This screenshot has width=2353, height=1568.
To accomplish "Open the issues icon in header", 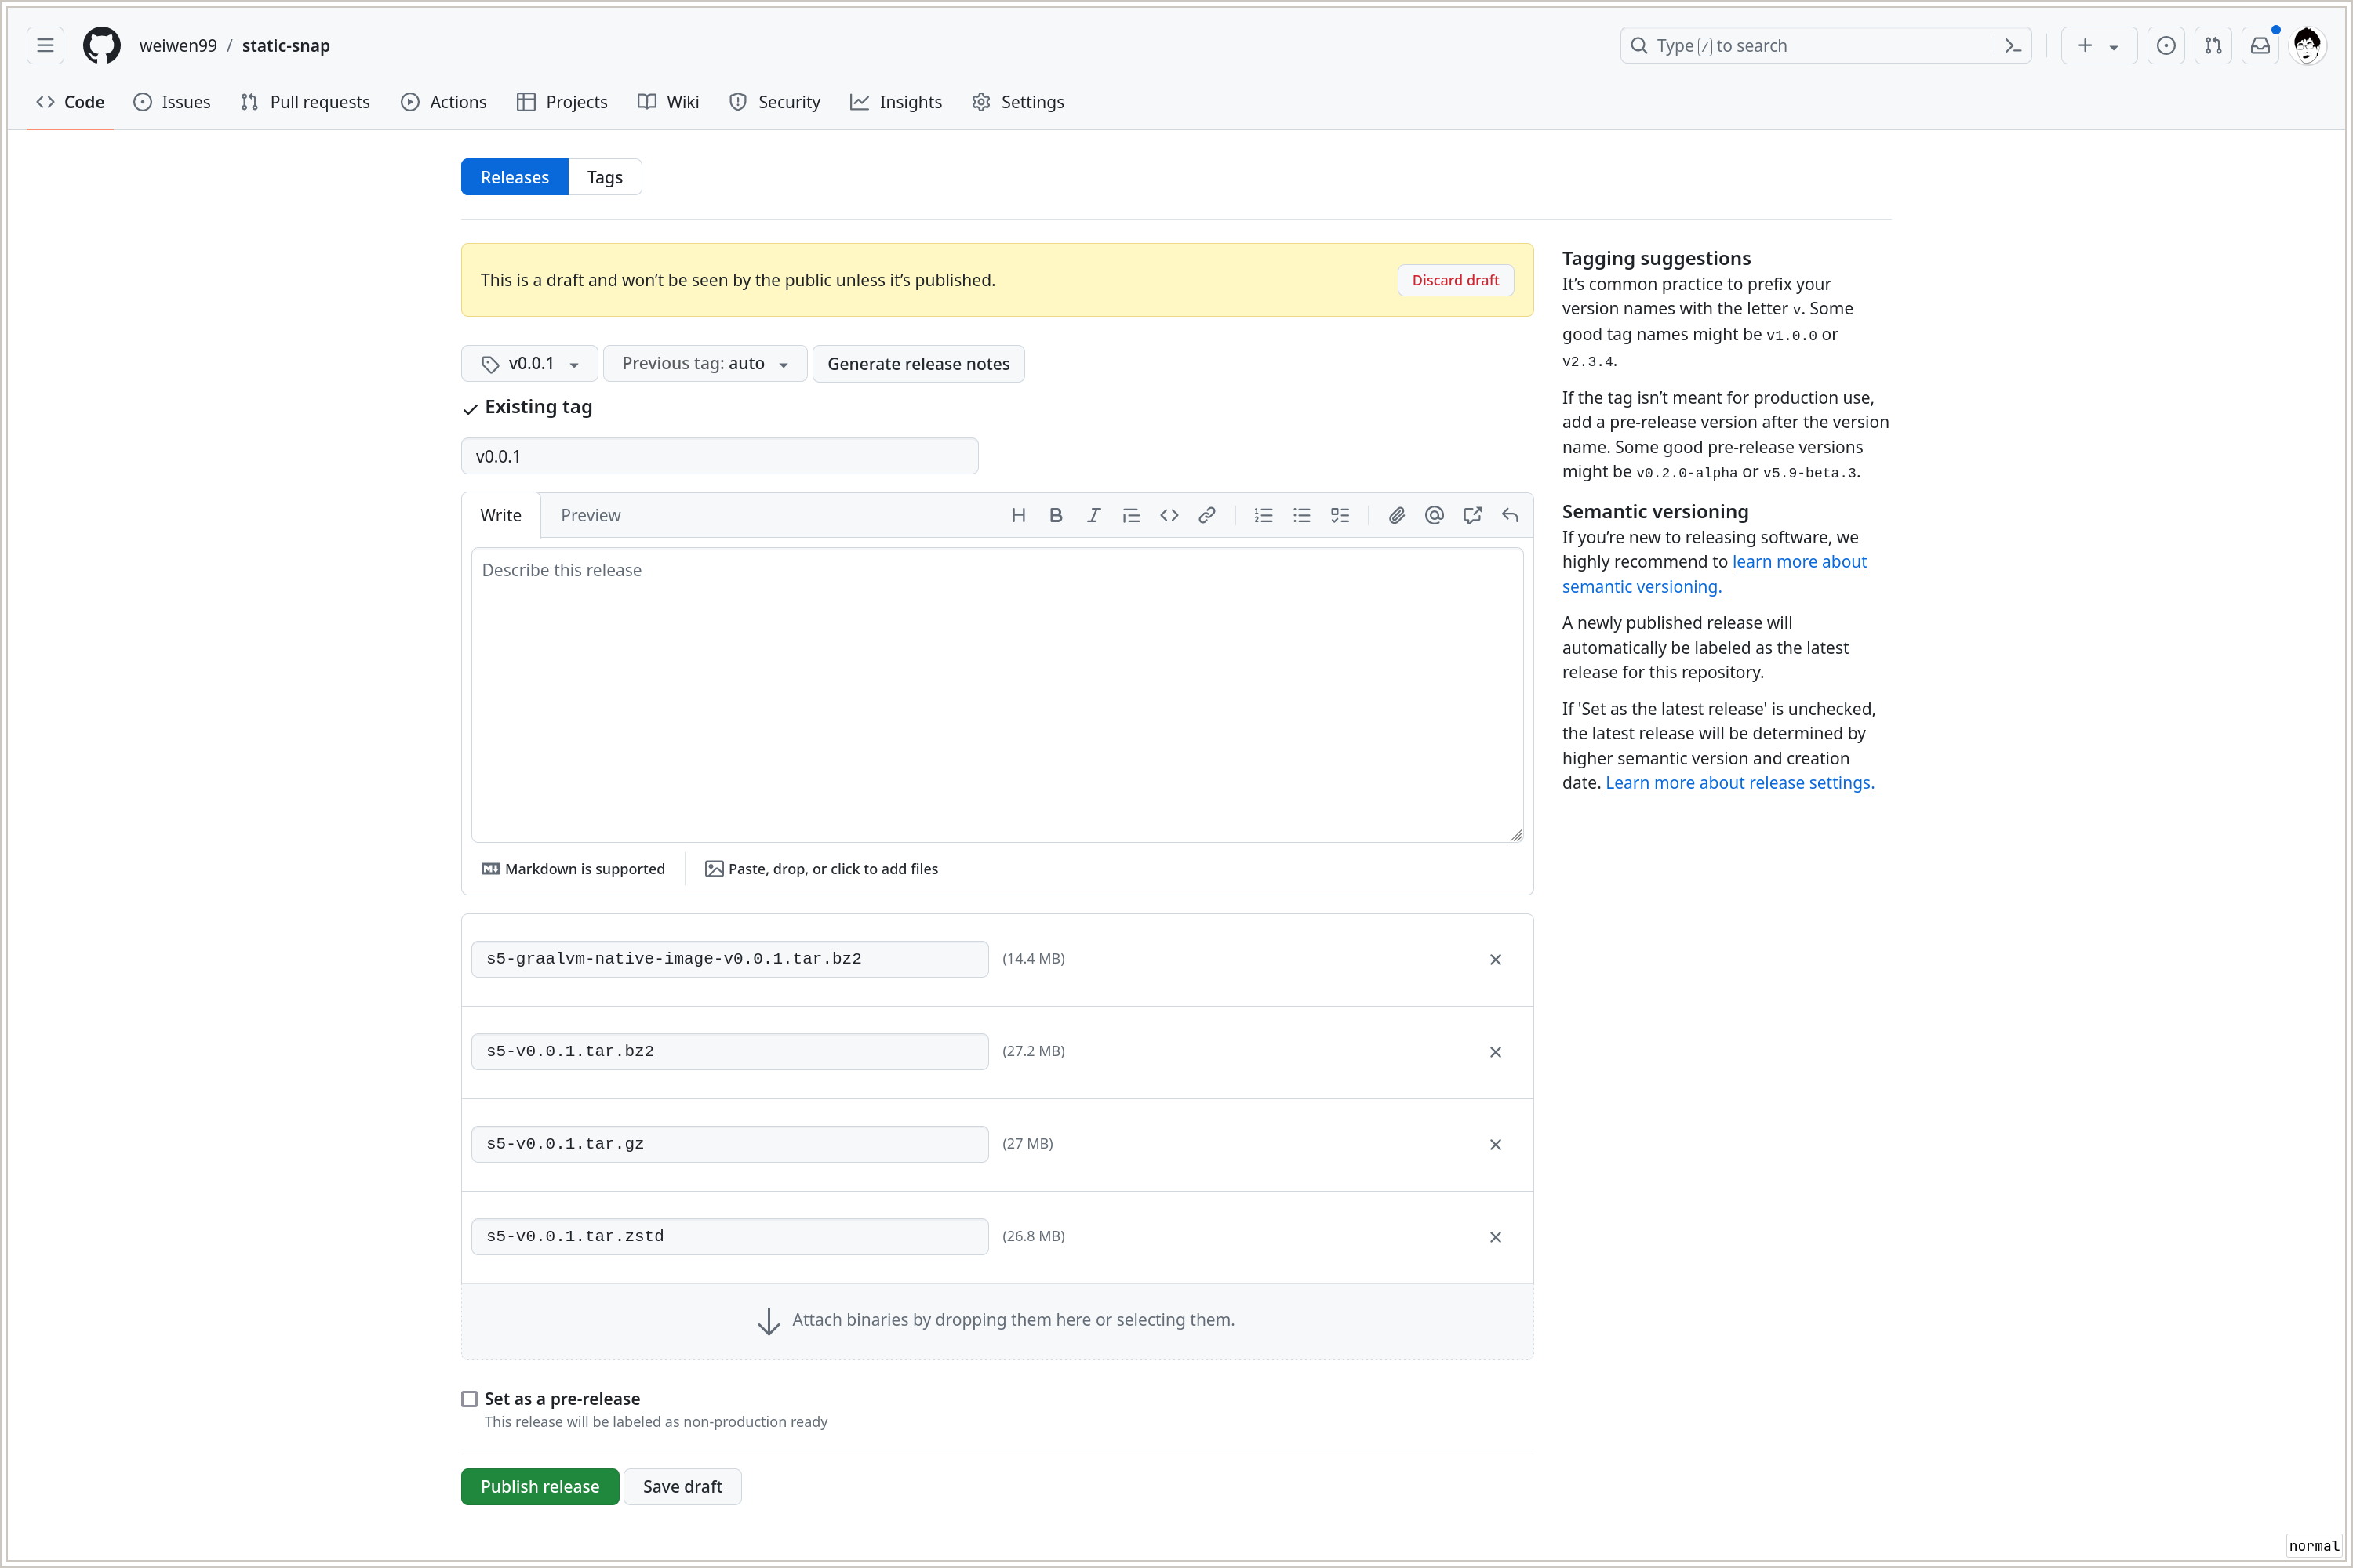I will coord(2166,45).
